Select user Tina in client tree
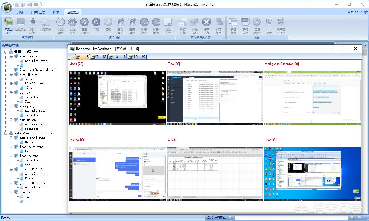This screenshot has height=221, width=369. coord(28,88)
